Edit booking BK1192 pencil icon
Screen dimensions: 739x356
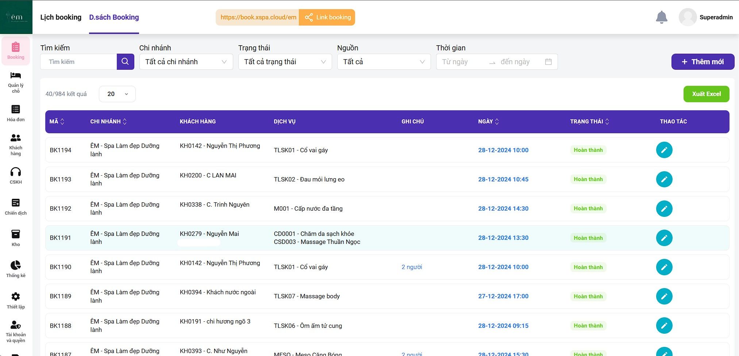coord(664,208)
